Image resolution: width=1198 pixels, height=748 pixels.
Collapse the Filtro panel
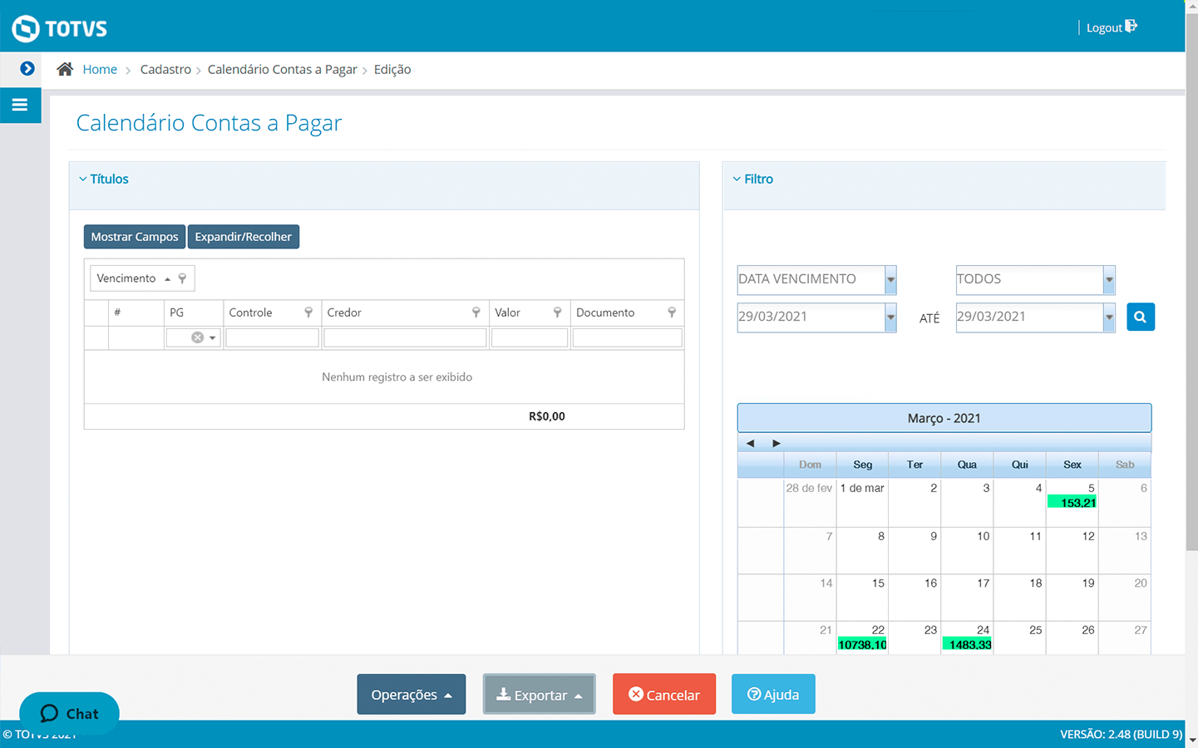737,179
